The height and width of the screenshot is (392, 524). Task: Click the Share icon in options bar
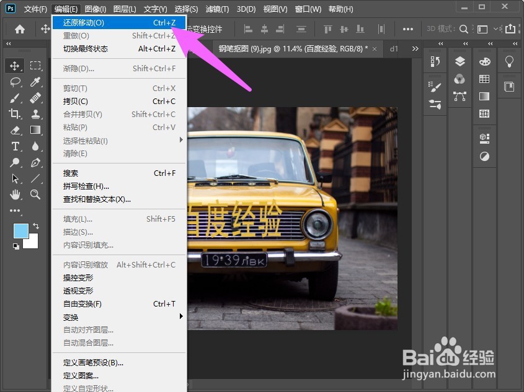coord(510,28)
